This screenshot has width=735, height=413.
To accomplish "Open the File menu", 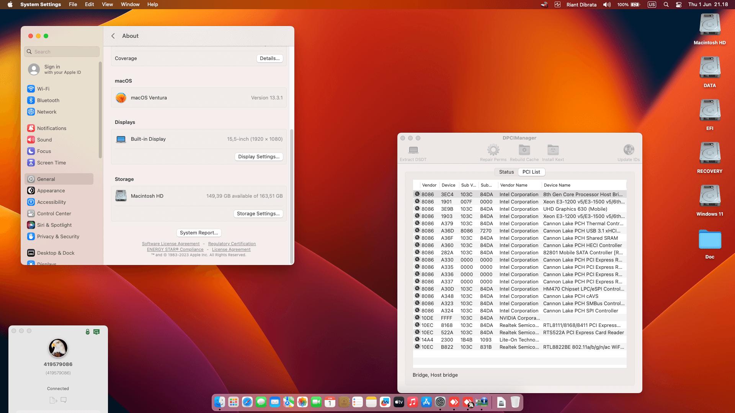I will (73, 5).
